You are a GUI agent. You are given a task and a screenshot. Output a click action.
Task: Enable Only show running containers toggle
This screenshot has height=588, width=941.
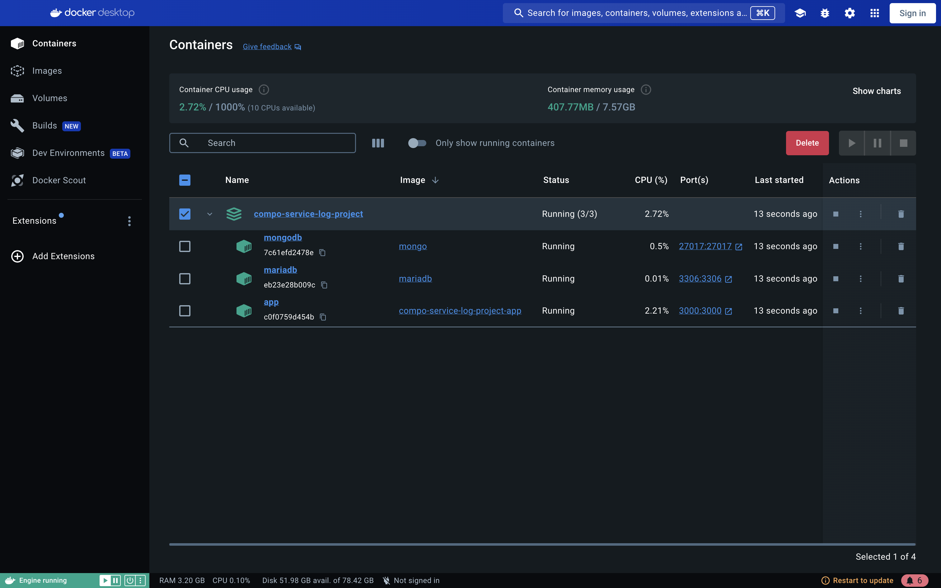tap(417, 143)
